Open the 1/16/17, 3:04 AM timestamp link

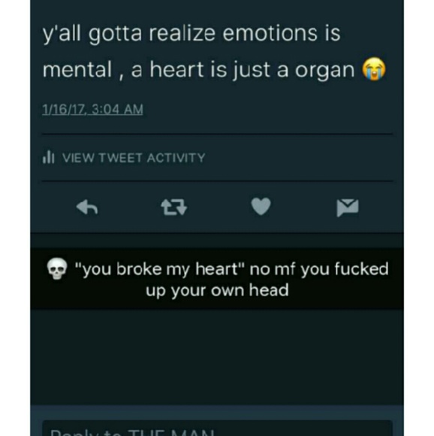92,109
